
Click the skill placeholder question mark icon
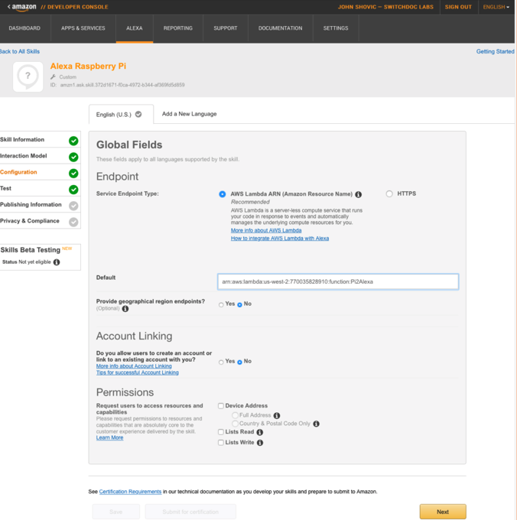[28, 76]
